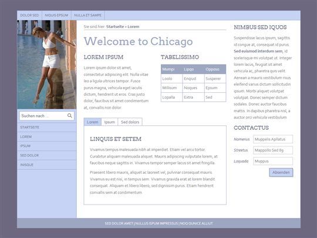
Task: Select the Epsum table cell
Action: (215, 88)
